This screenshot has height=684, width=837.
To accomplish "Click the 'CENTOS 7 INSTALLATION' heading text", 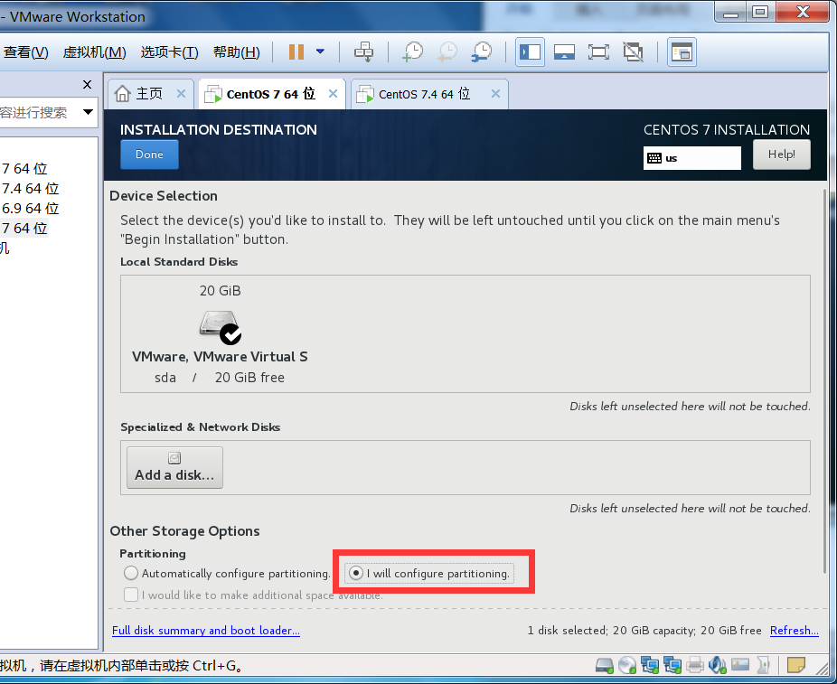I will coord(727,129).
